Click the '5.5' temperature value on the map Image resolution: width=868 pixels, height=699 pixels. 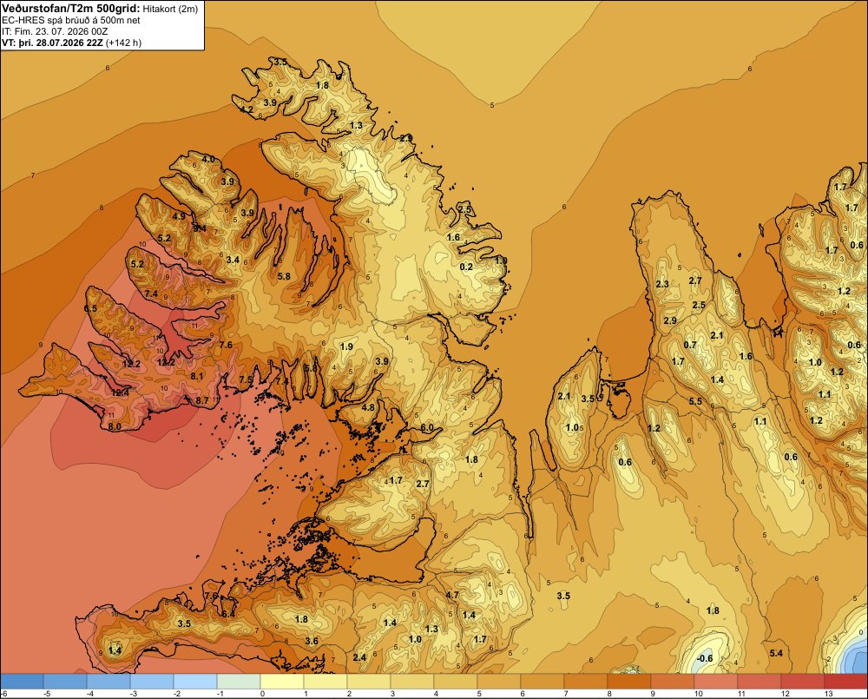pyautogui.click(x=695, y=401)
